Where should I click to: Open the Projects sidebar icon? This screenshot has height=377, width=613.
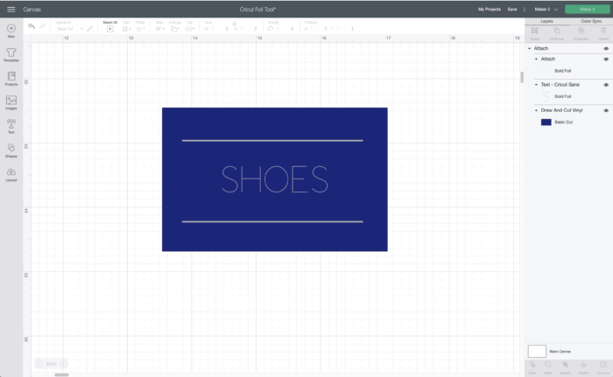click(x=11, y=78)
